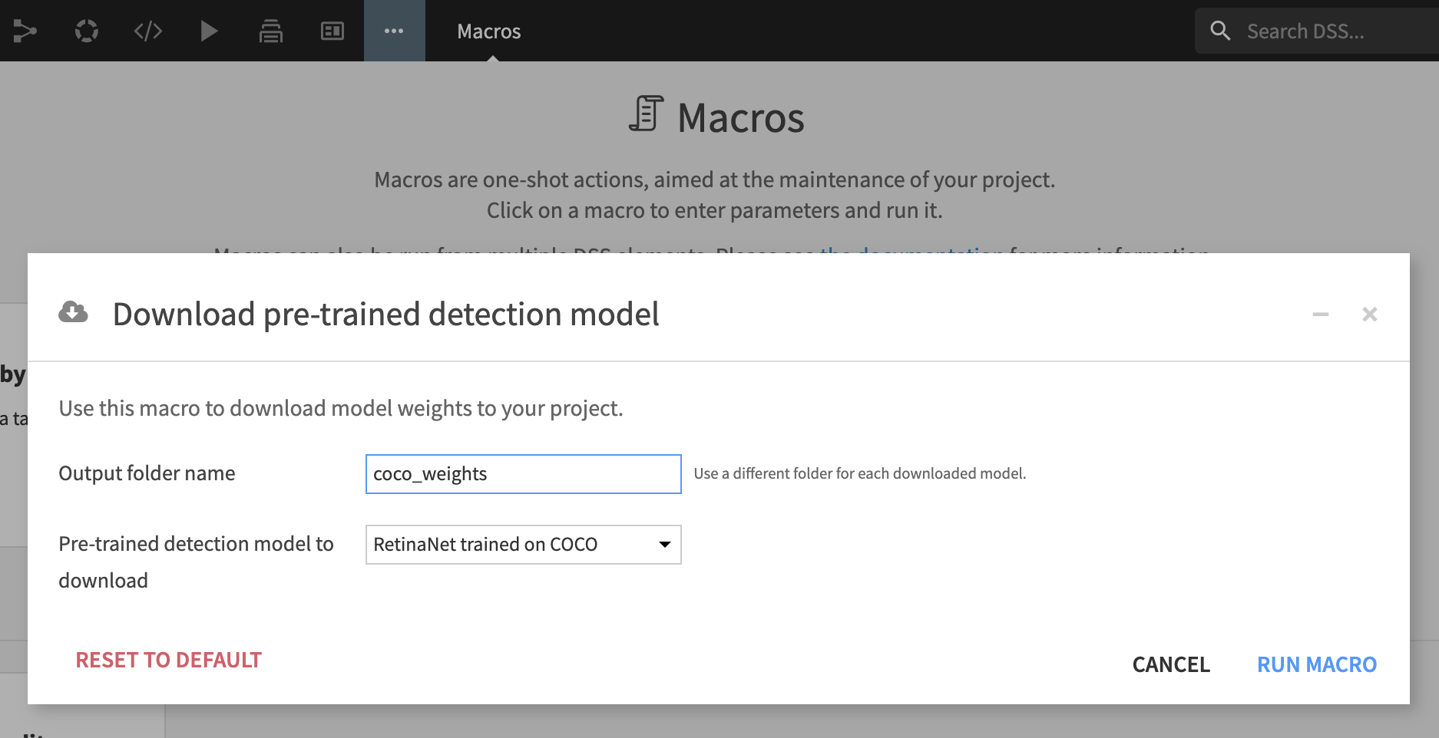
Task: Minimize the download model dialog
Action: coord(1321,315)
